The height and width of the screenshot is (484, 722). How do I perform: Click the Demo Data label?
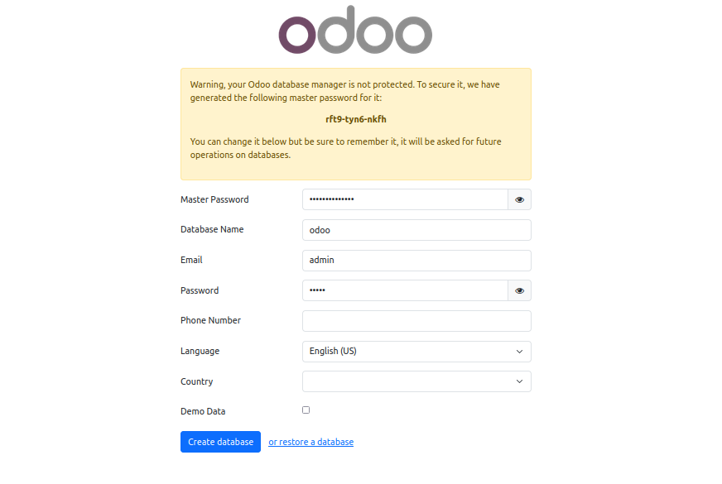[203, 411]
